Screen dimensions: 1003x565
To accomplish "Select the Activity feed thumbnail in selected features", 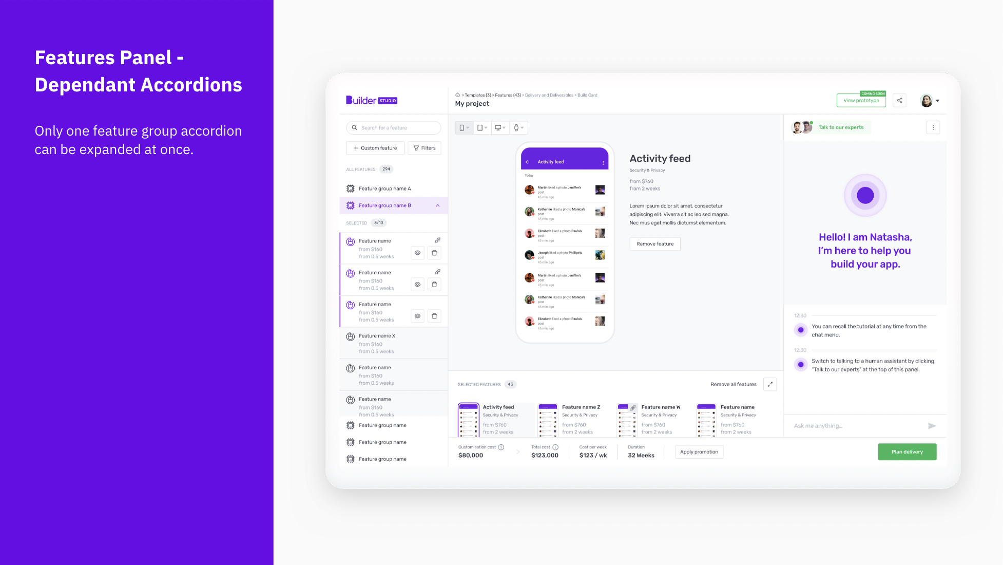I will [x=469, y=419].
